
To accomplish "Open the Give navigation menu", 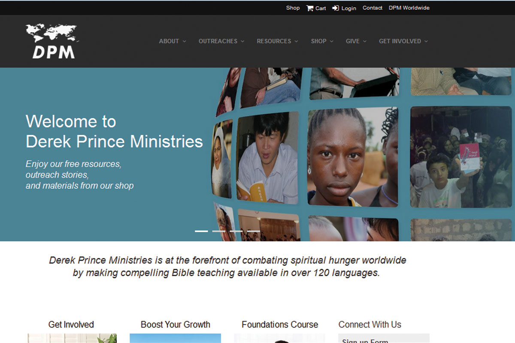I will click(x=356, y=41).
